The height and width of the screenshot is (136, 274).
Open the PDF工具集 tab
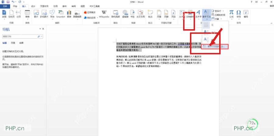tap(95, 6)
